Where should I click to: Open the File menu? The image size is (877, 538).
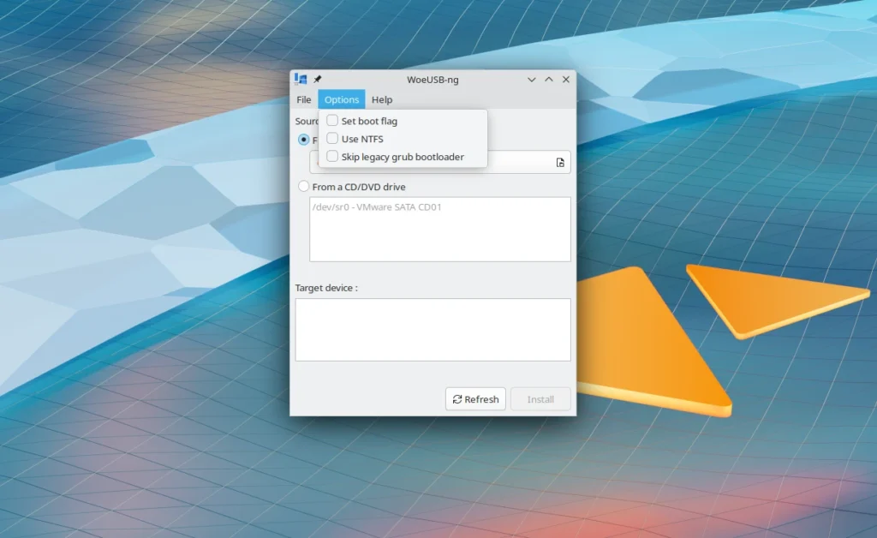[x=304, y=99]
